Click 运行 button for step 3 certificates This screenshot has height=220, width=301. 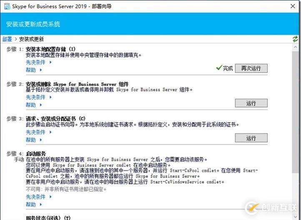251,138
